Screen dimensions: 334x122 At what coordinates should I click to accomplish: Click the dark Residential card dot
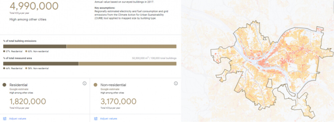[x=4, y=85]
